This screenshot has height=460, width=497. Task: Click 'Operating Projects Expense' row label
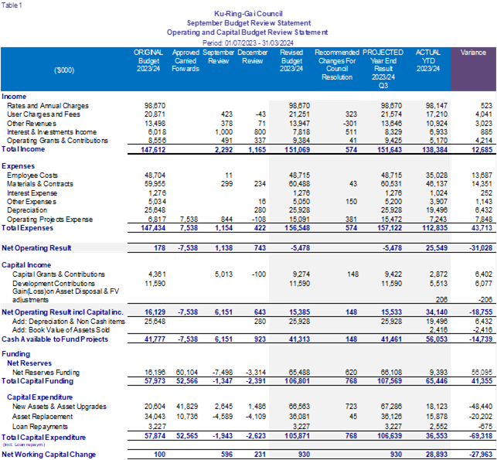(49, 220)
